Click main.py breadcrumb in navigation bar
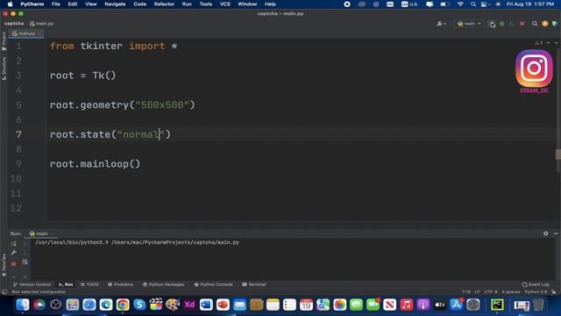 [42, 24]
